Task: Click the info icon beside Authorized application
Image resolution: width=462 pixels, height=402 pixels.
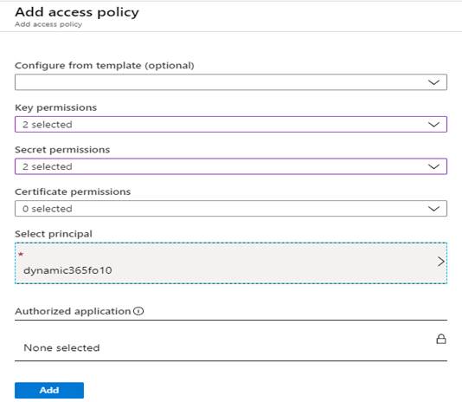Action: pos(138,311)
